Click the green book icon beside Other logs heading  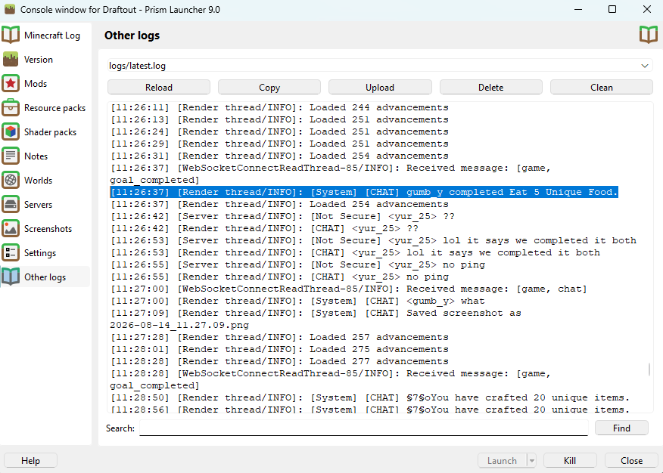click(x=648, y=35)
